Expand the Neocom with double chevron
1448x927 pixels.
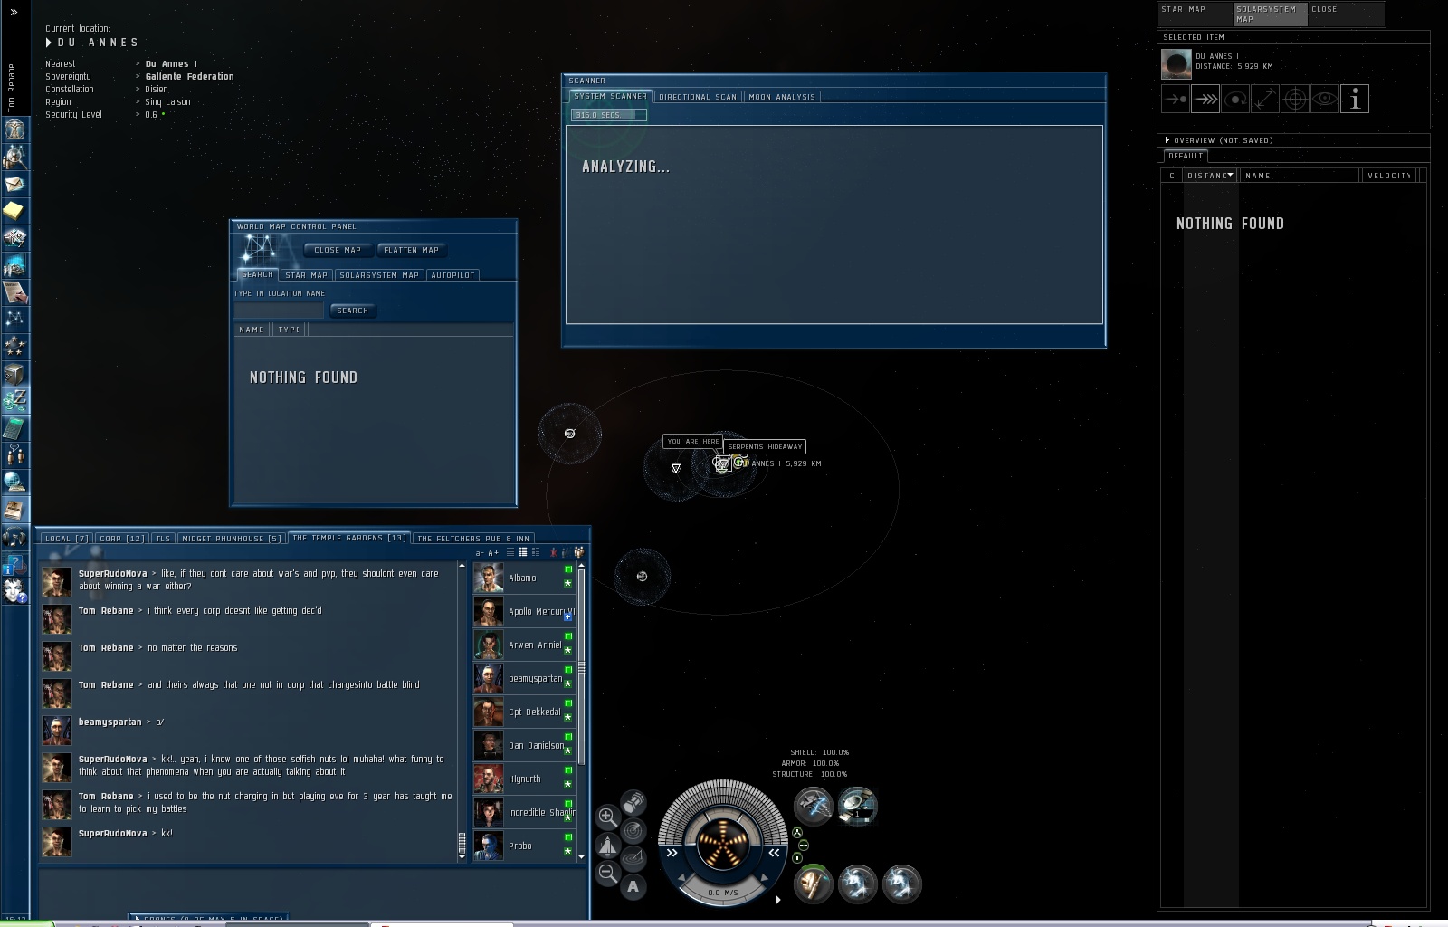14,12
